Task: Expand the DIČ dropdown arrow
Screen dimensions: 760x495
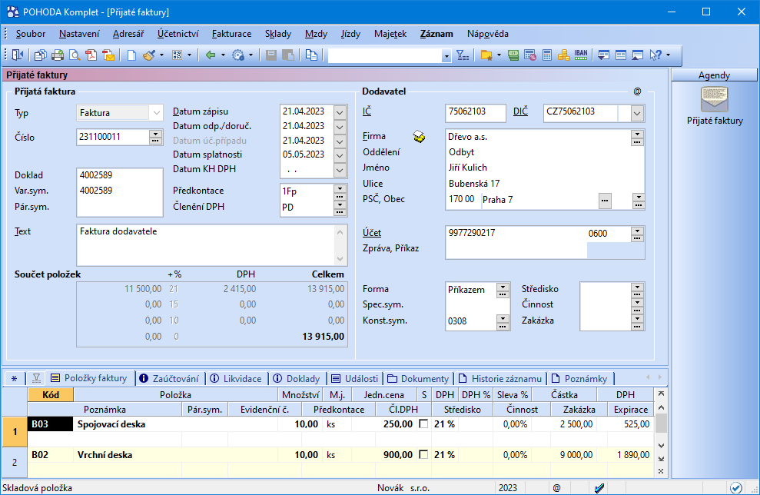Action: pos(637,114)
